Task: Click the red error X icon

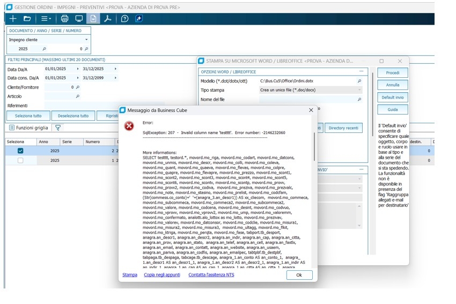Action: click(129, 126)
